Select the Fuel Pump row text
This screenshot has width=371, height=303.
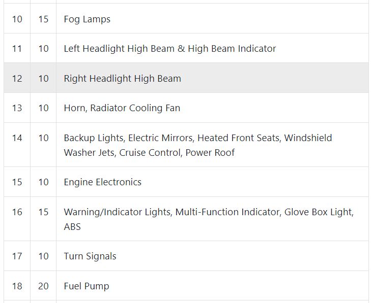click(x=87, y=286)
